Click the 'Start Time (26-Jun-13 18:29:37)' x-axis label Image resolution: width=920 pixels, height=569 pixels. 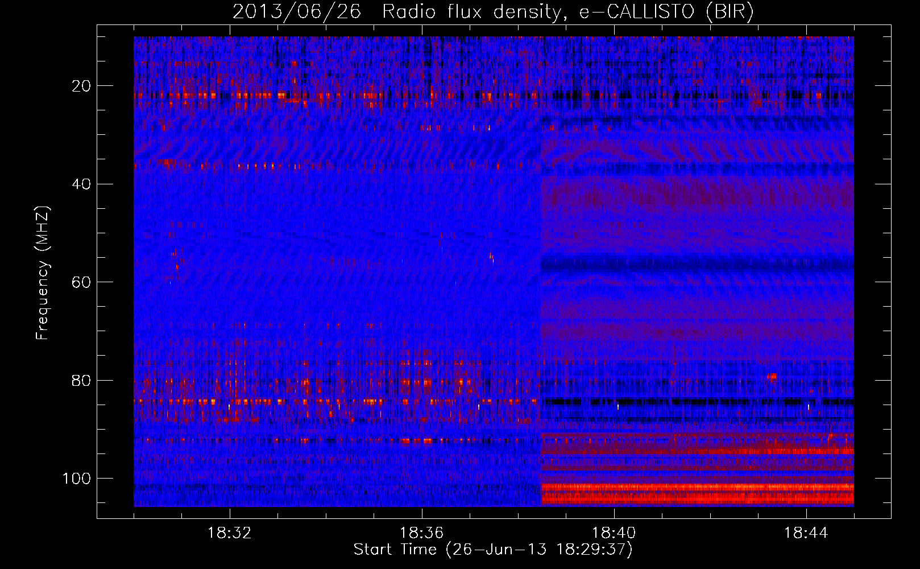[493, 550]
